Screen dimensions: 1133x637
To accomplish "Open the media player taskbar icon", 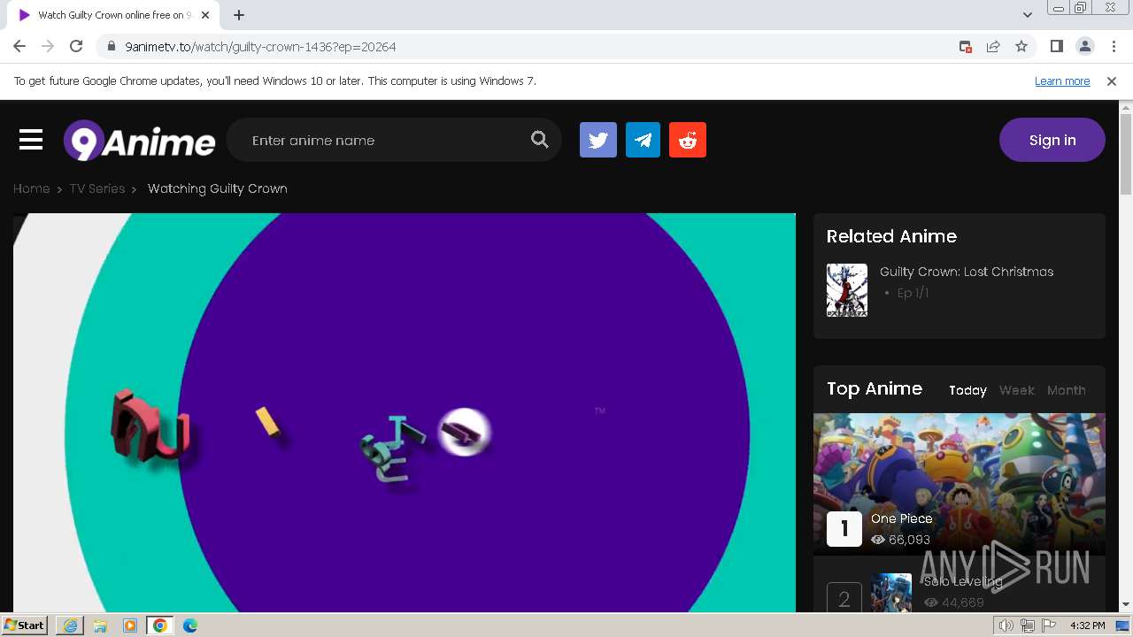I will [x=130, y=625].
